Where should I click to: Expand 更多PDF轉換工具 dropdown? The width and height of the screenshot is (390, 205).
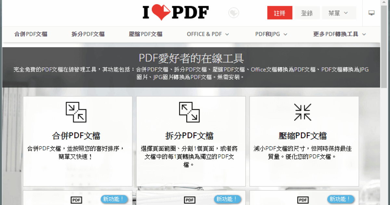click(339, 34)
